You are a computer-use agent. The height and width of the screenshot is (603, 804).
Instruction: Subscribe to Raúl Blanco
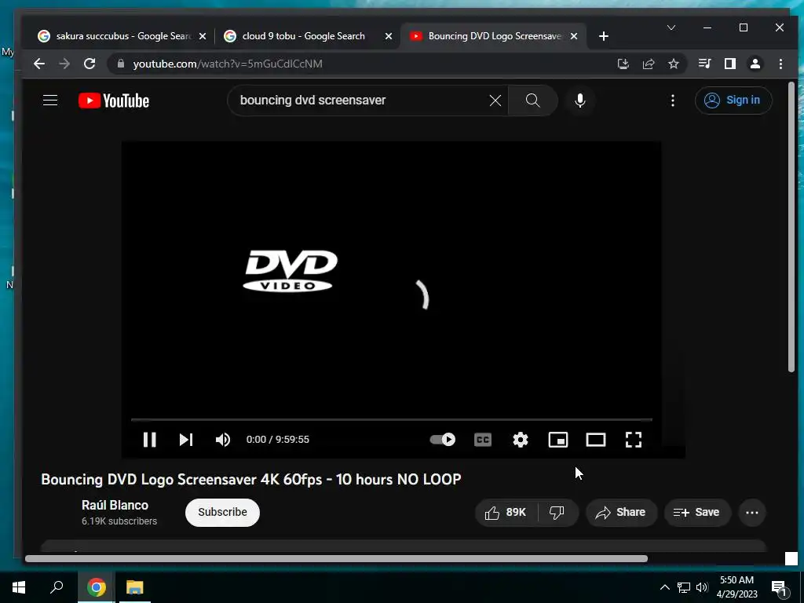(222, 512)
